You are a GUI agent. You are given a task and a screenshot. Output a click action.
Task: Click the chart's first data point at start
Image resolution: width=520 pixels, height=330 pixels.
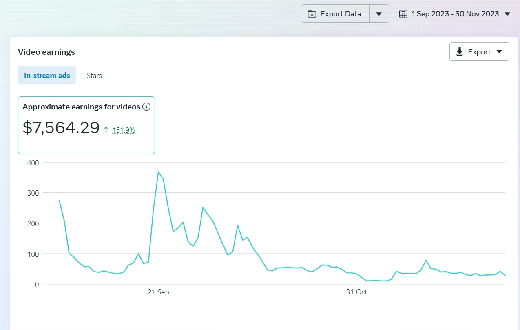tap(59, 200)
